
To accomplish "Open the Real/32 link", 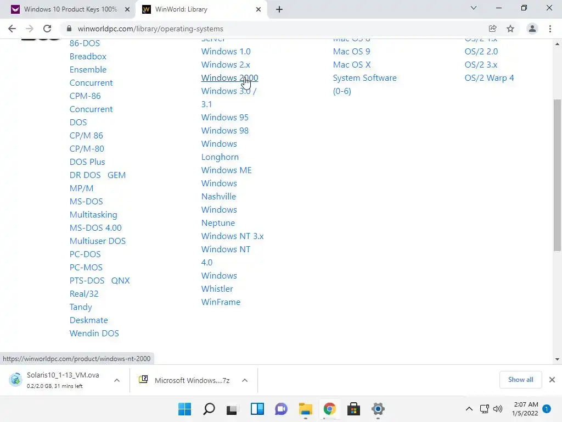I will click(x=84, y=294).
